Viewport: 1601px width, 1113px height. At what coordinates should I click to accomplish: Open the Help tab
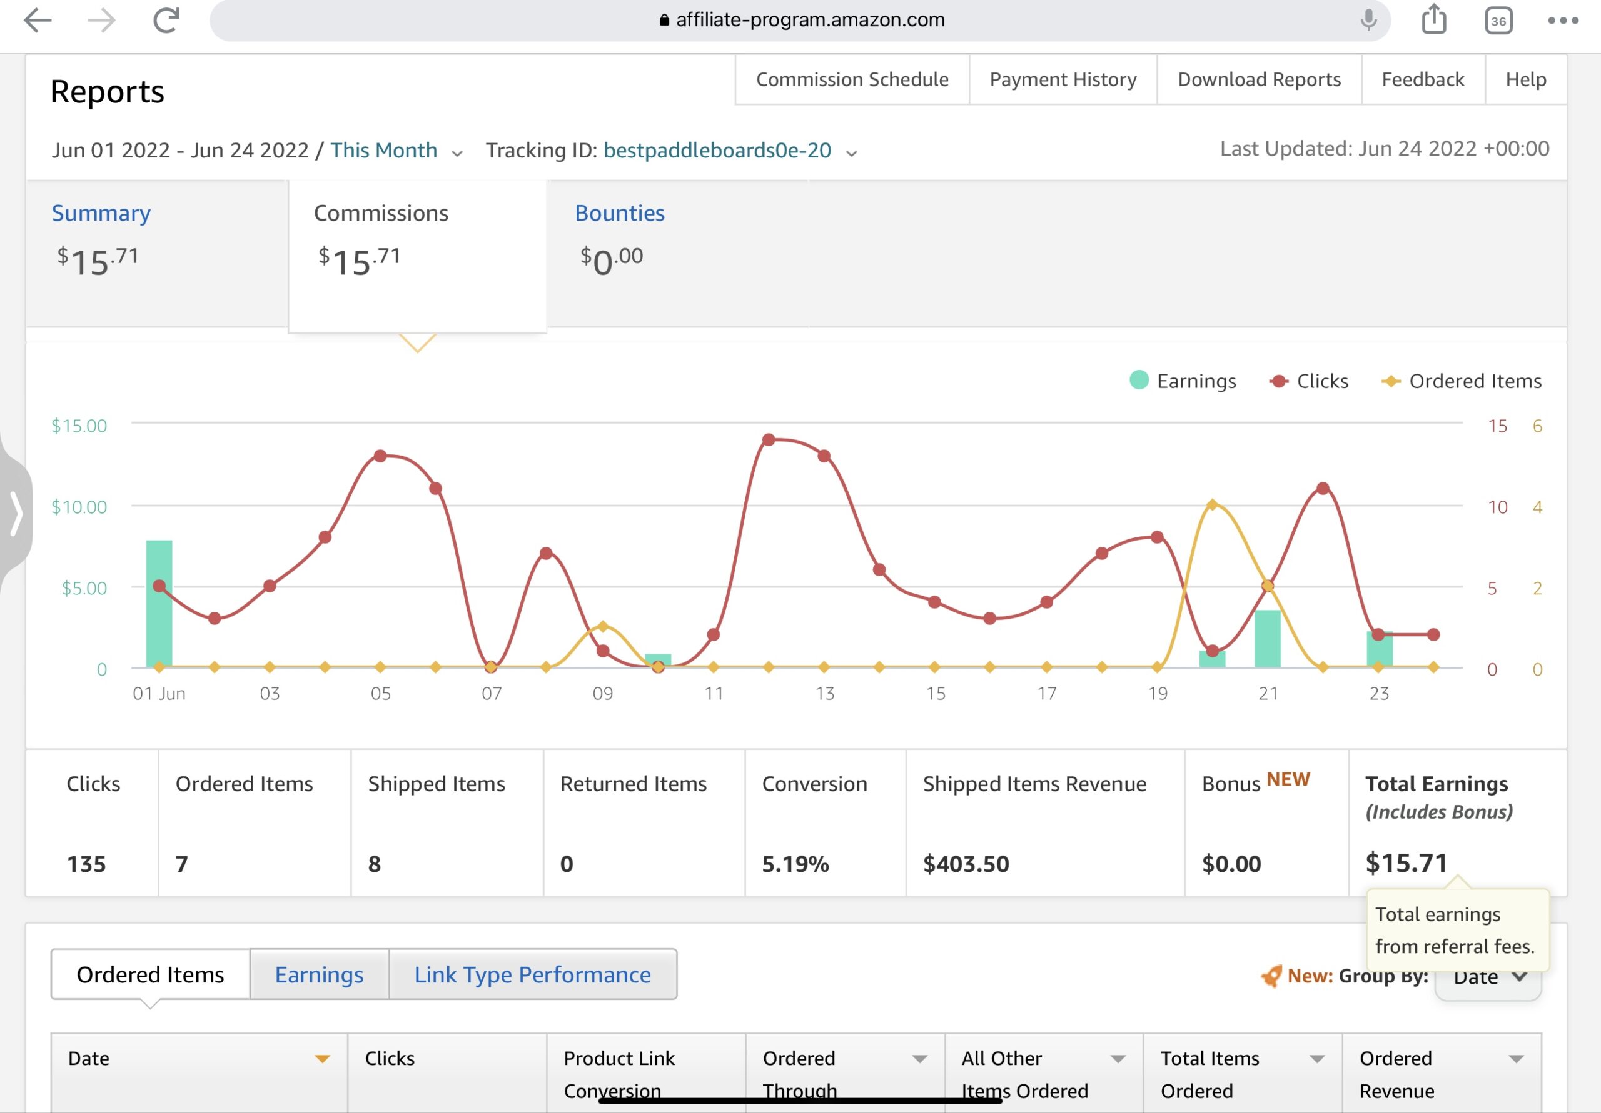1526,79
